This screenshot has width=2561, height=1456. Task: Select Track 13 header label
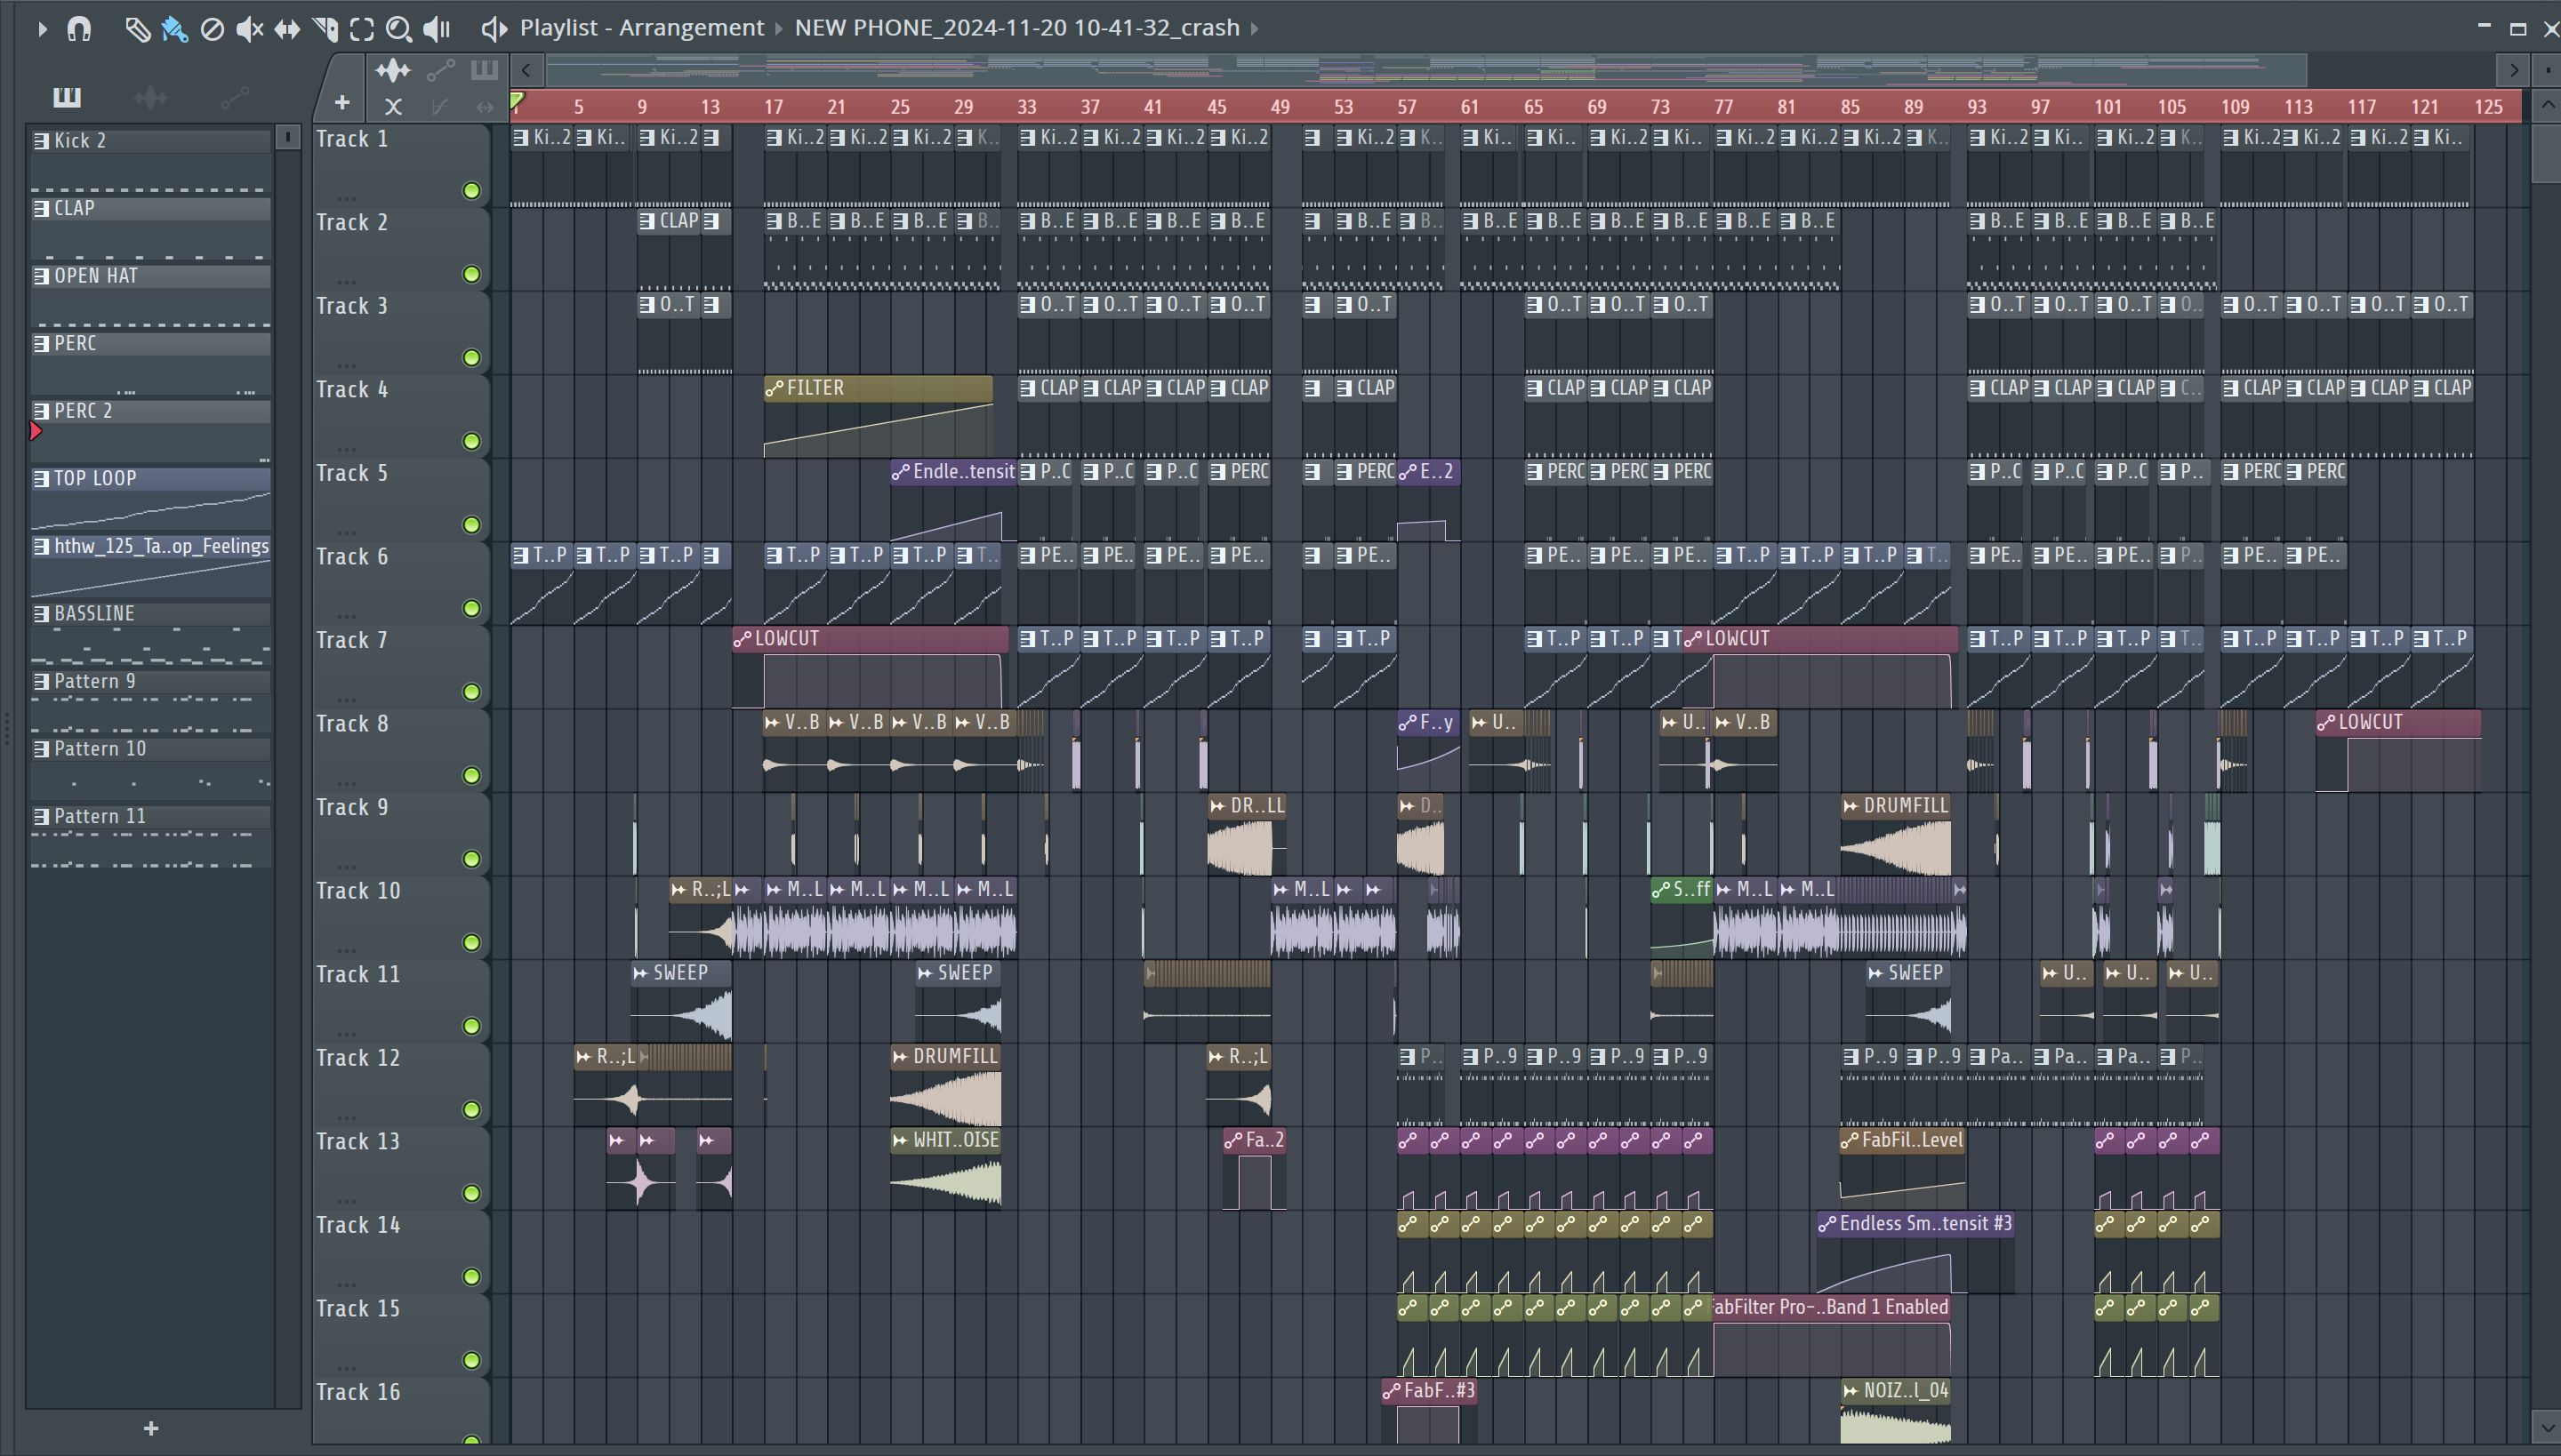[x=358, y=1141]
